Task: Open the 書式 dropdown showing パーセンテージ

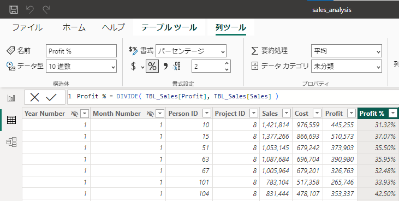Action: (x=191, y=51)
